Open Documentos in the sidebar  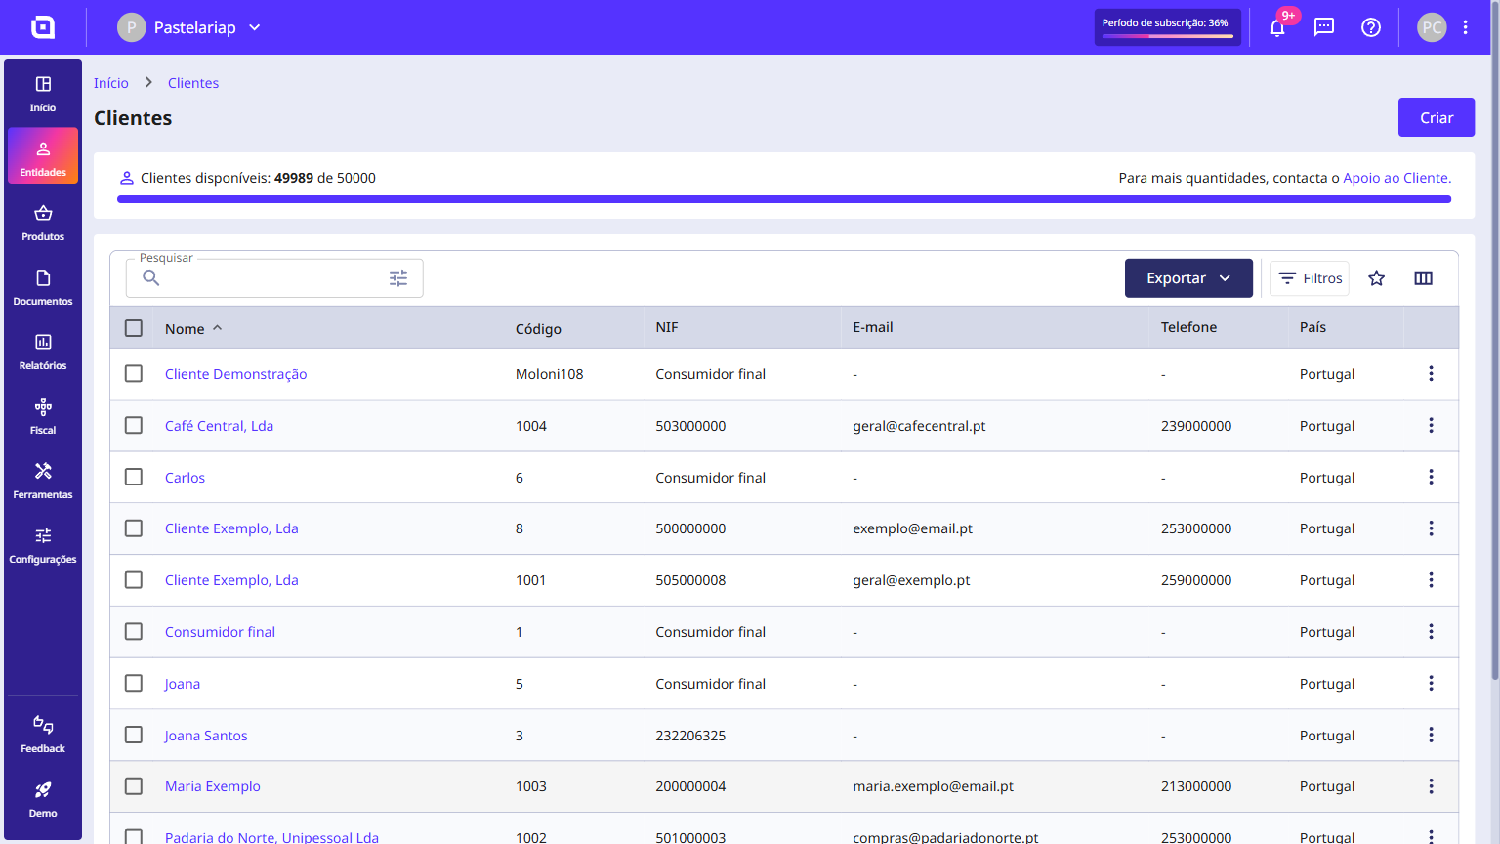click(x=43, y=286)
